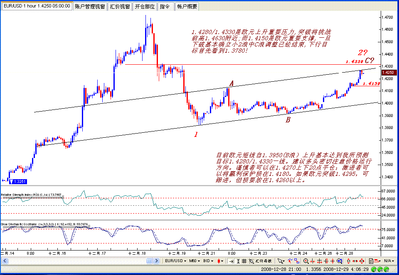
Task: Open the N/A dropdown
Action: click(389, 261)
